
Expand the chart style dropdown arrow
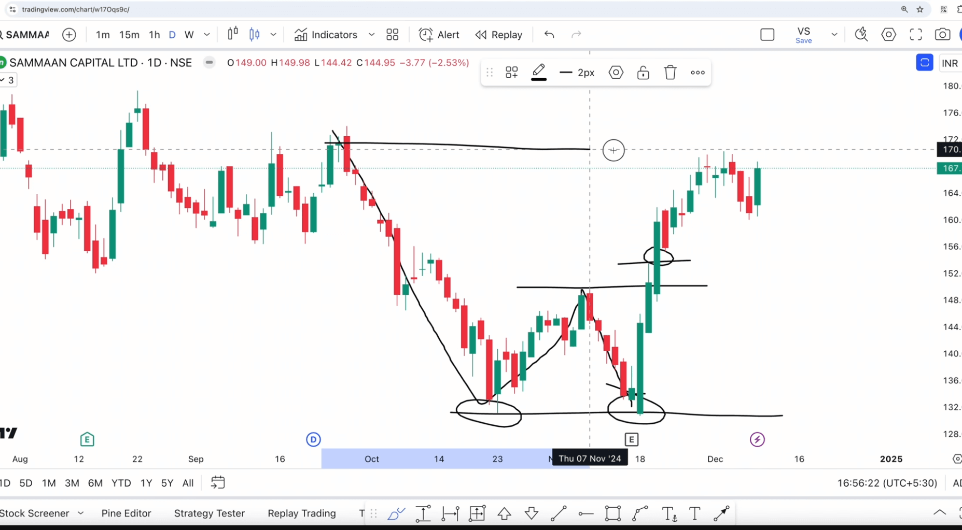click(273, 35)
